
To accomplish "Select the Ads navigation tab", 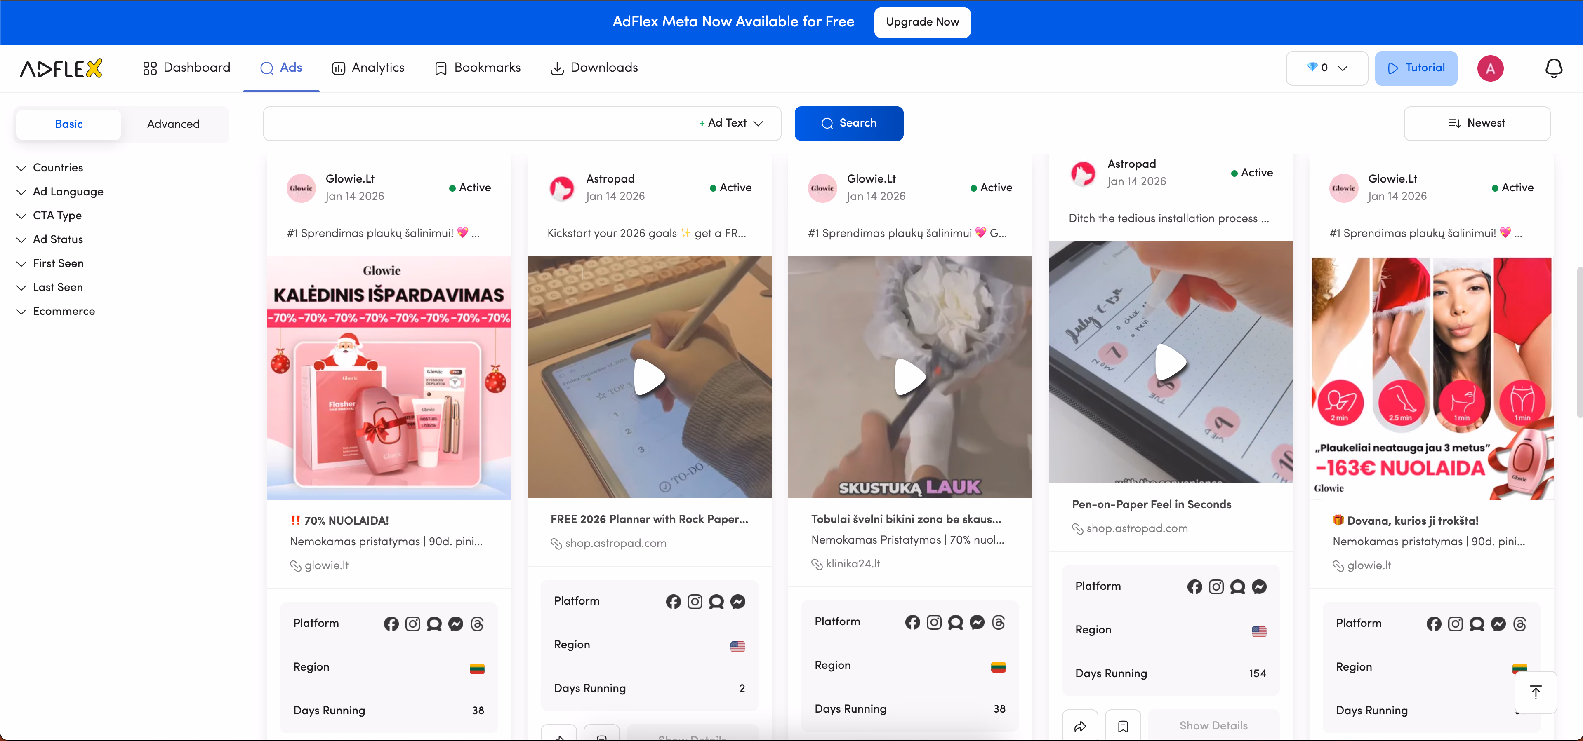I will point(281,68).
